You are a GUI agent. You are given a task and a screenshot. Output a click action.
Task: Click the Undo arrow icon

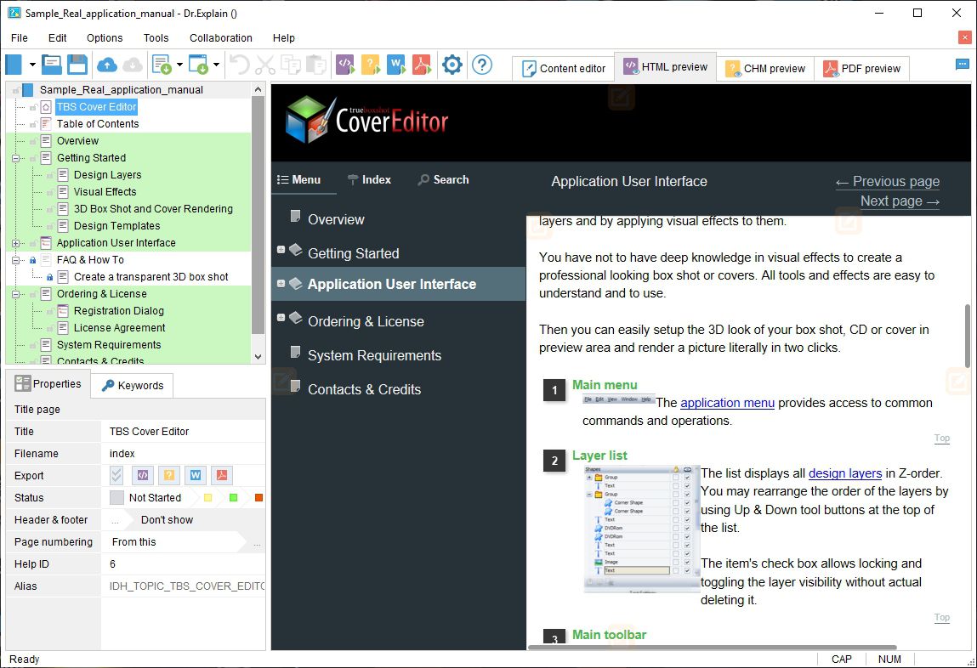coord(239,65)
